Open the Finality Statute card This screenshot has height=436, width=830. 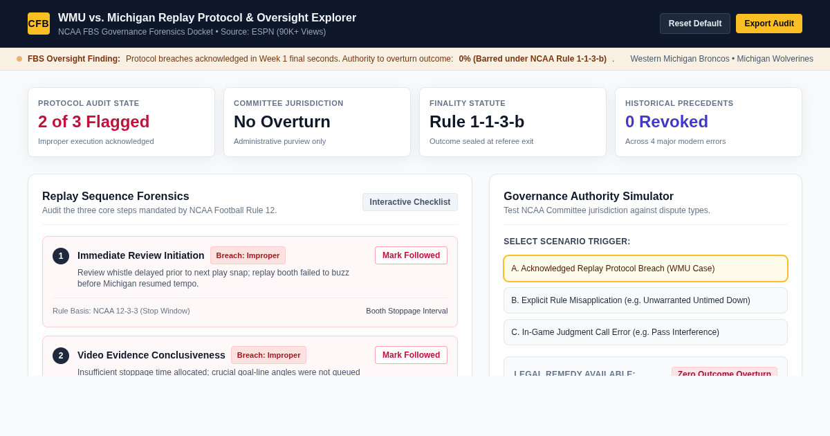[x=513, y=122]
